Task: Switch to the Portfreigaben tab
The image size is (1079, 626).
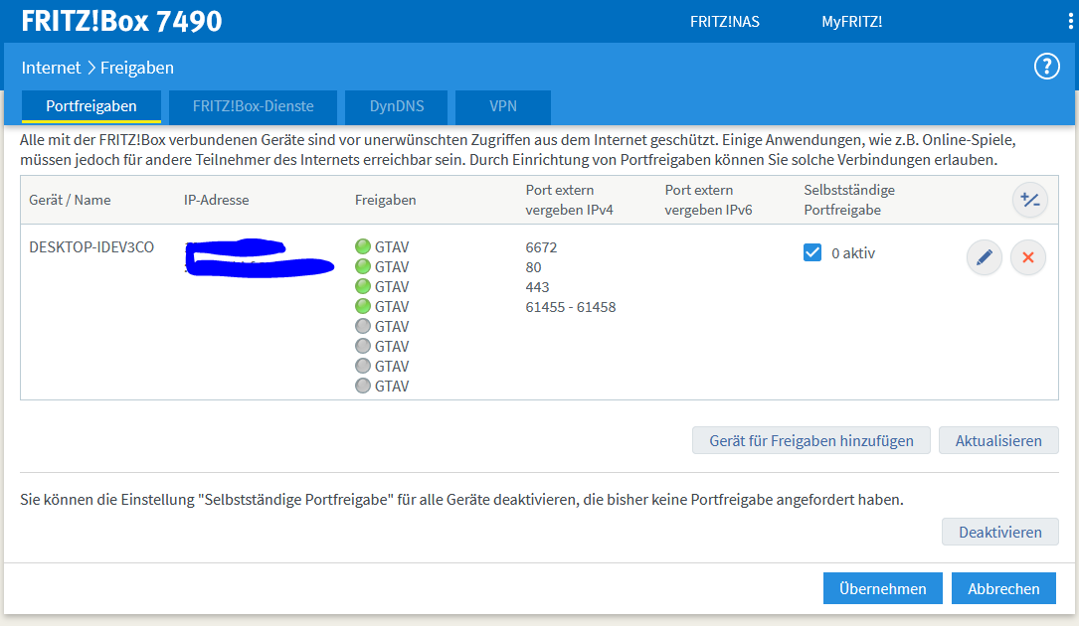Action: [91, 106]
